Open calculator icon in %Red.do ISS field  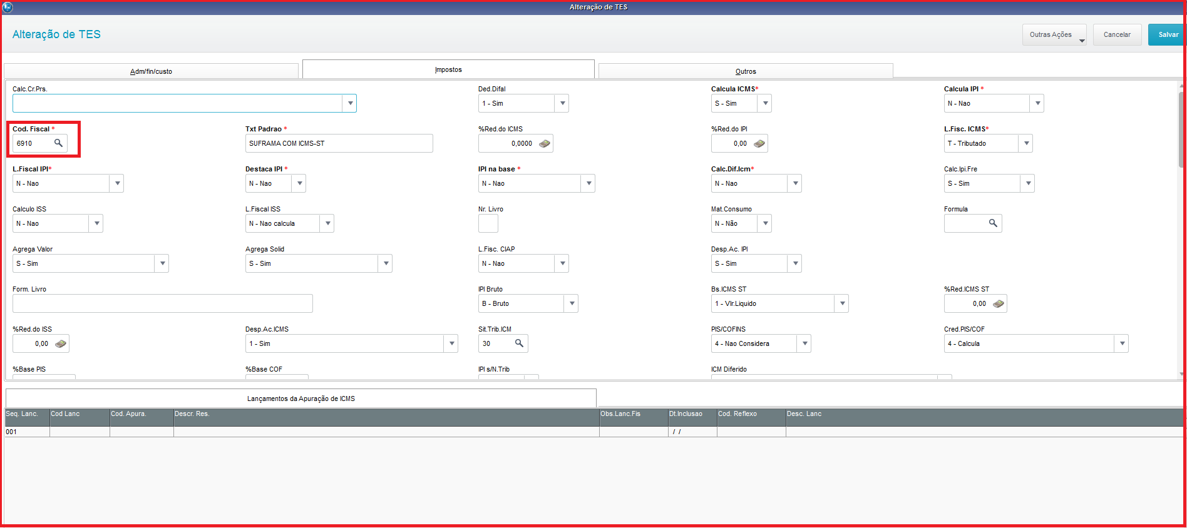pyautogui.click(x=61, y=343)
